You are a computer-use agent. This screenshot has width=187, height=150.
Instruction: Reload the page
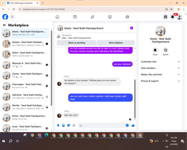[x=14, y=9]
